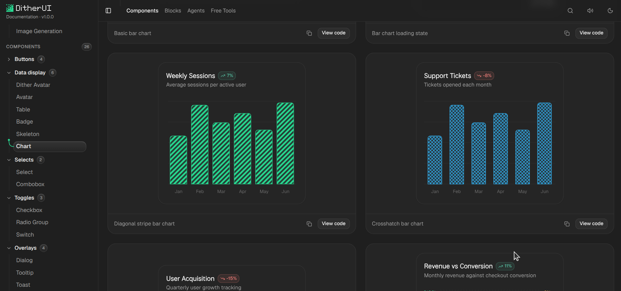The width and height of the screenshot is (621, 291).
Task: Go to the Avatar component page
Action: [x=25, y=97]
